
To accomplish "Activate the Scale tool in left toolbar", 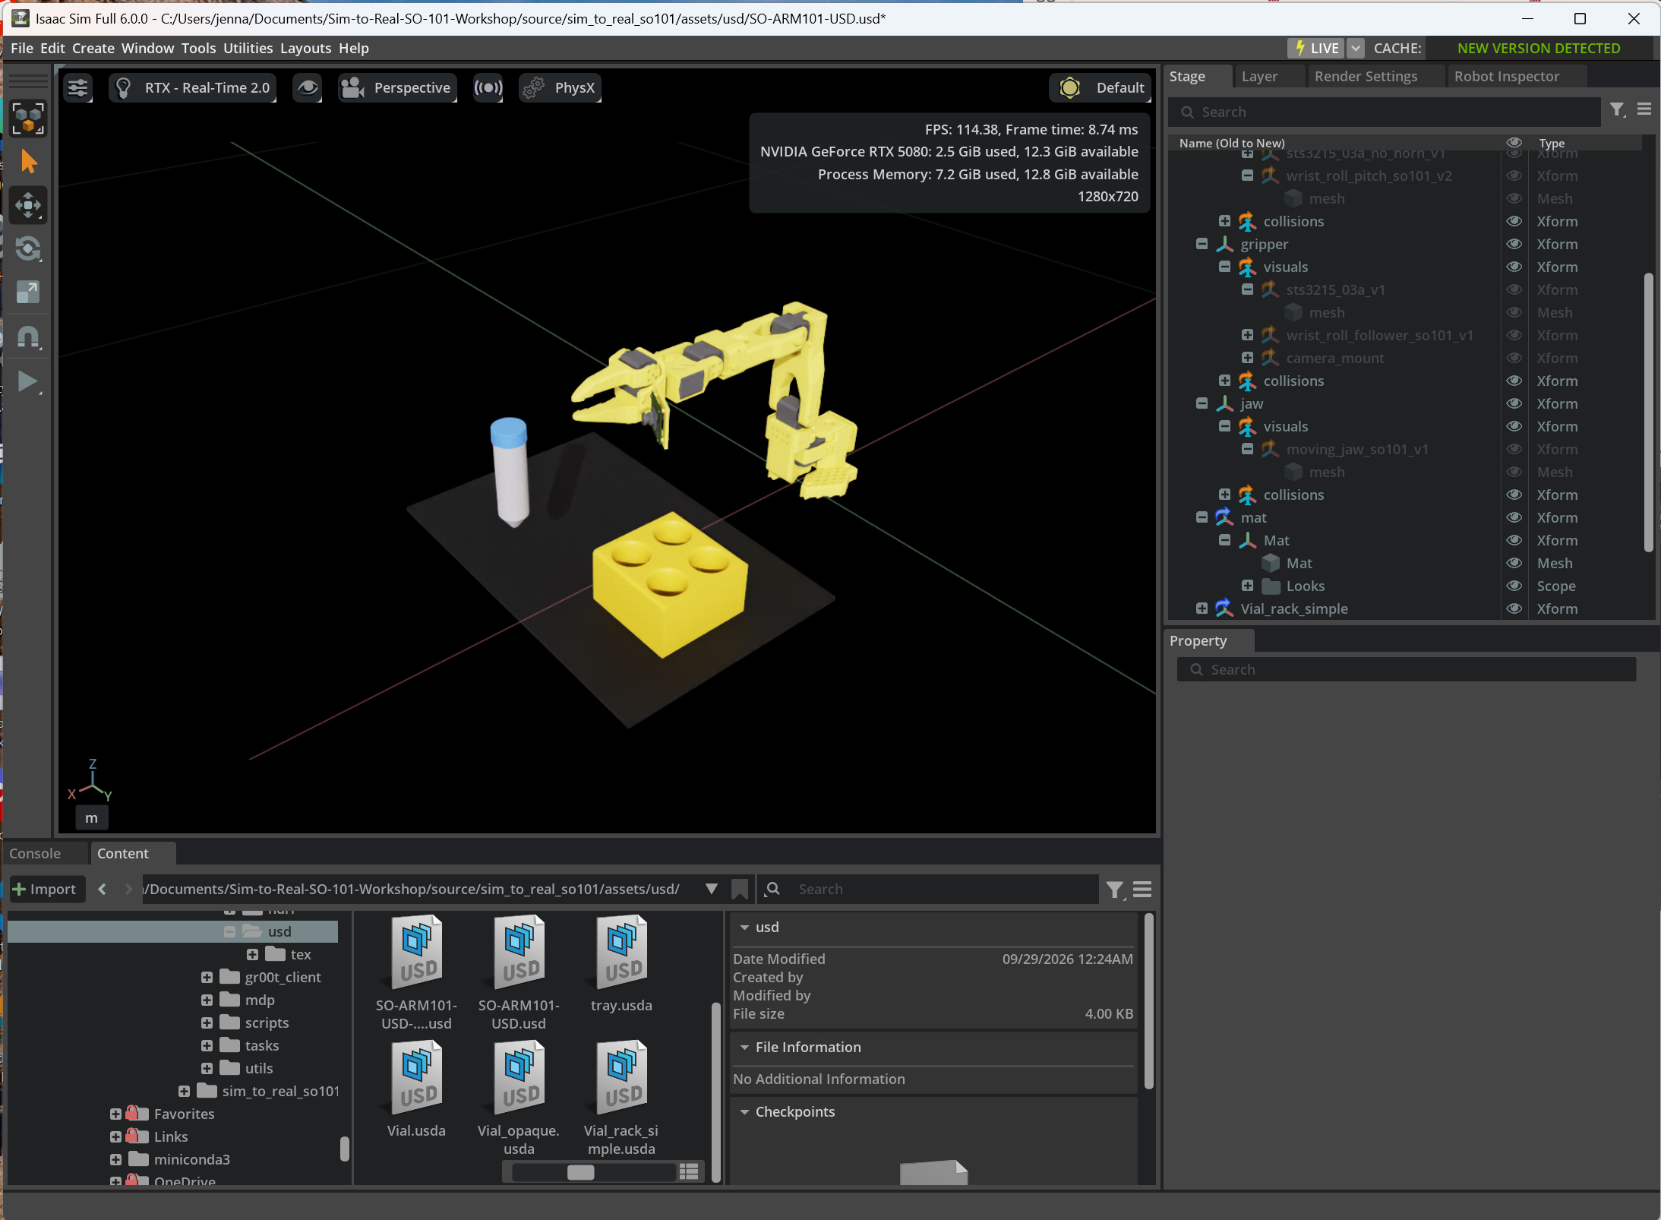I will coord(29,292).
